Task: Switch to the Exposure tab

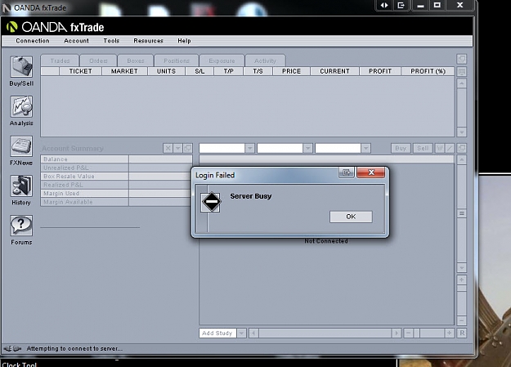Action: pos(222,61)
